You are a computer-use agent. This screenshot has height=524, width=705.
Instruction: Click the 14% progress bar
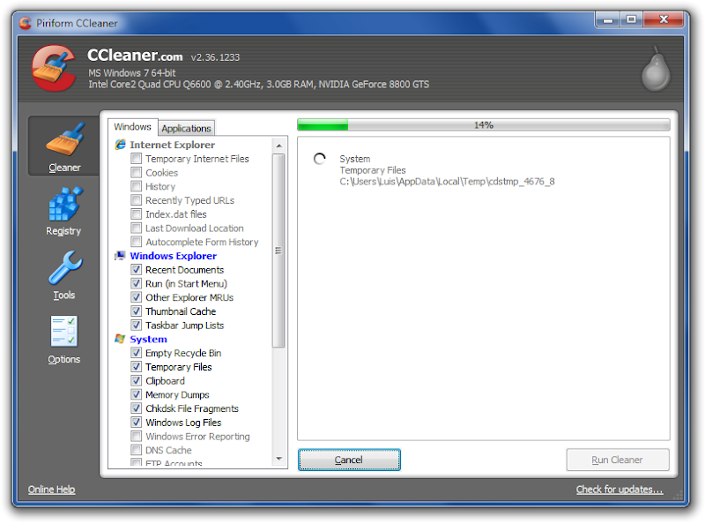coord(483,125)
